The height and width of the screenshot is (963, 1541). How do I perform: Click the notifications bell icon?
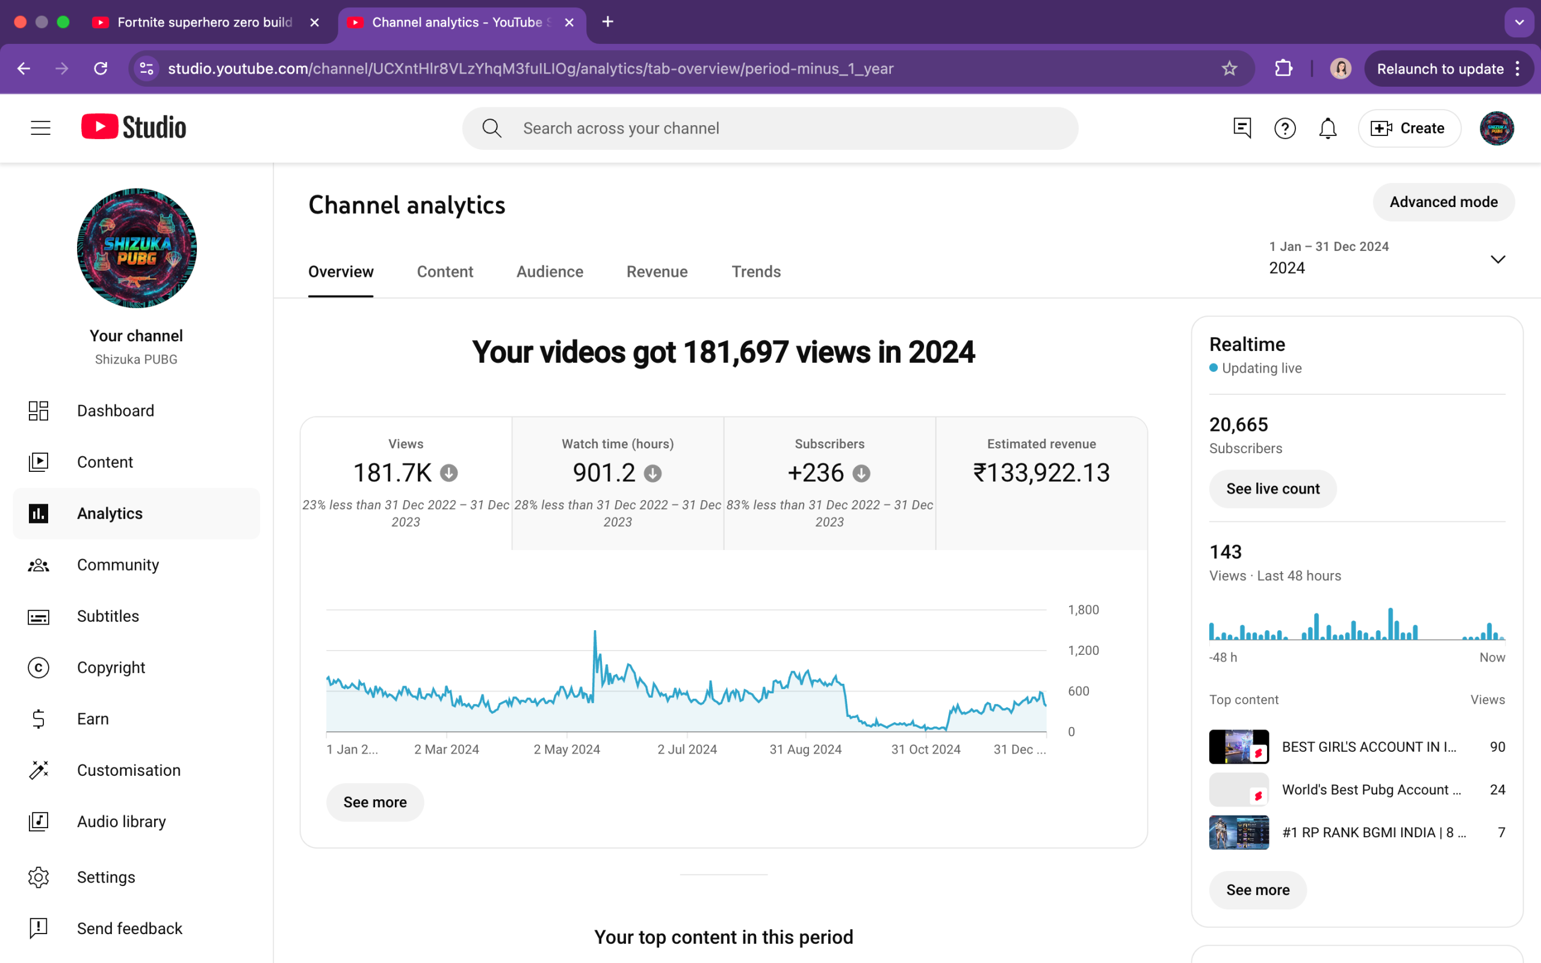point(1327,128)
